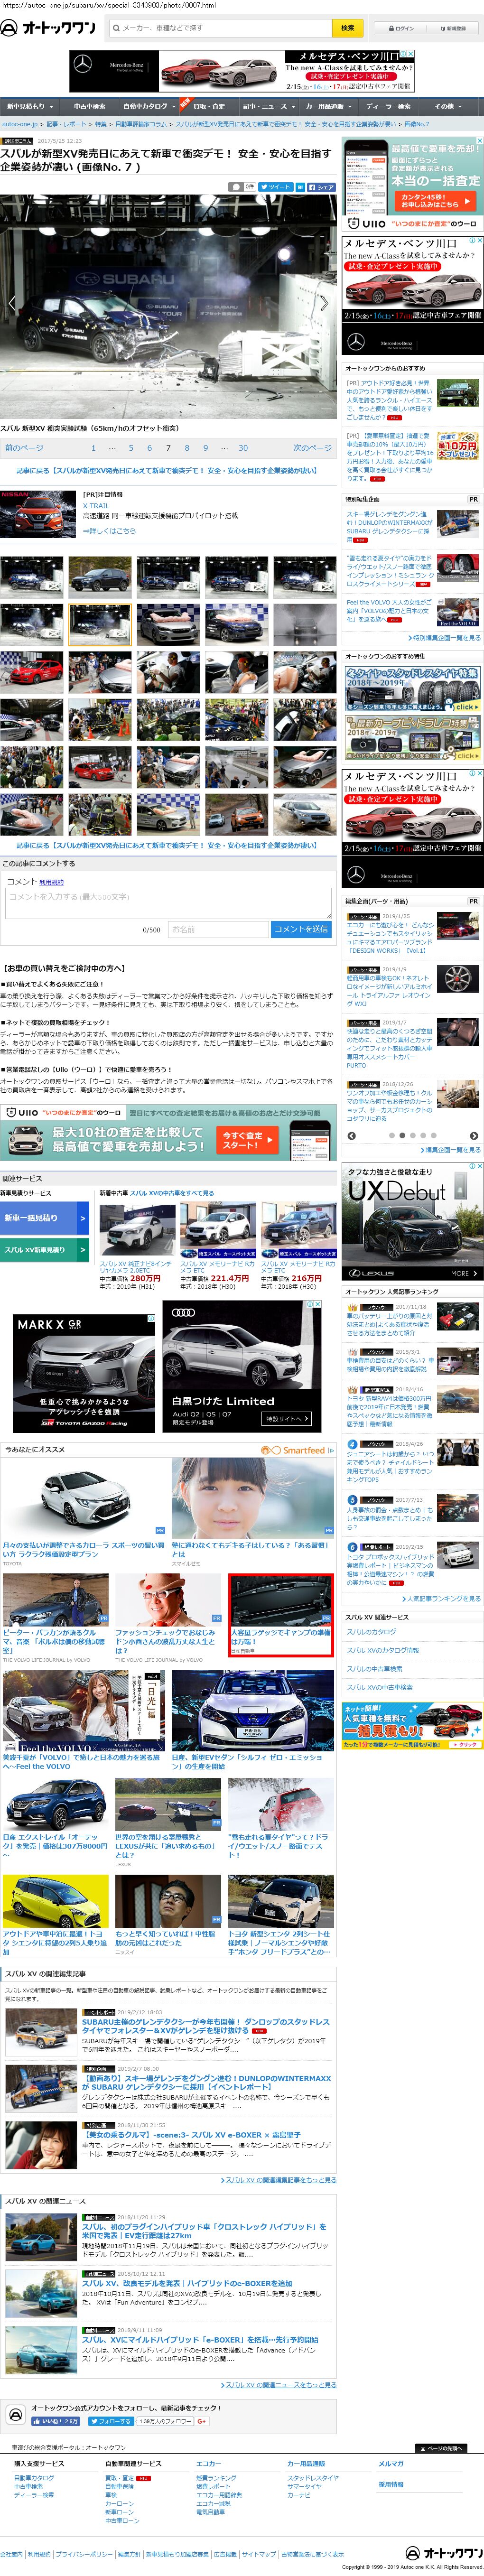Open the 特別編集企画一覧を見る link

(445, 638)
